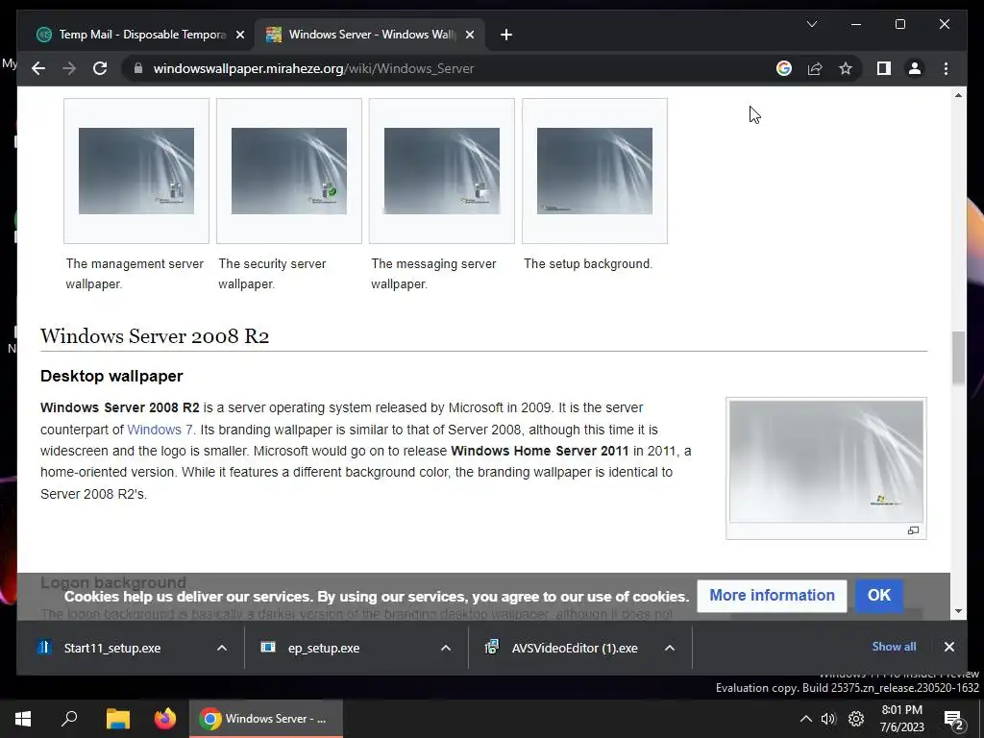
Task: Open the Server 2008 R2 wallpaper thumbnail
Action: (x=825, y=461)
